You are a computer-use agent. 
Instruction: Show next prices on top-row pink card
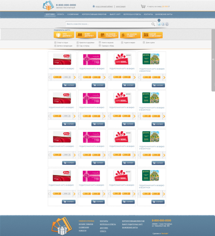[104, 77]
